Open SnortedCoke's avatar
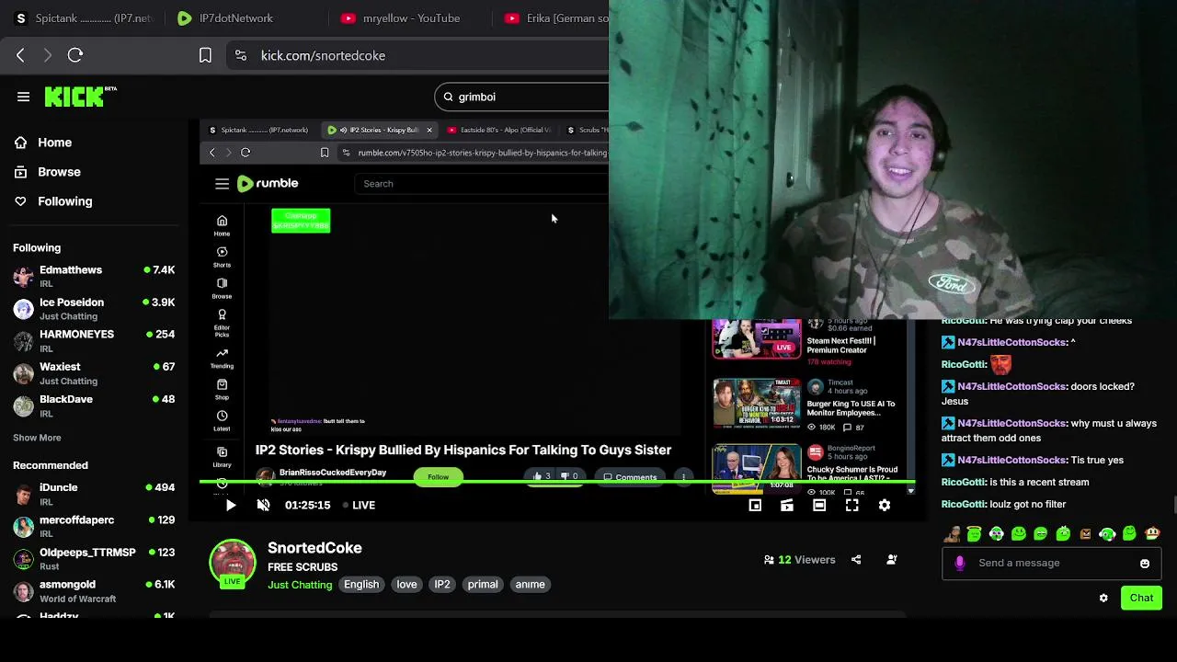Viewport: 1177px width, 662px height. tap(233, 564)
